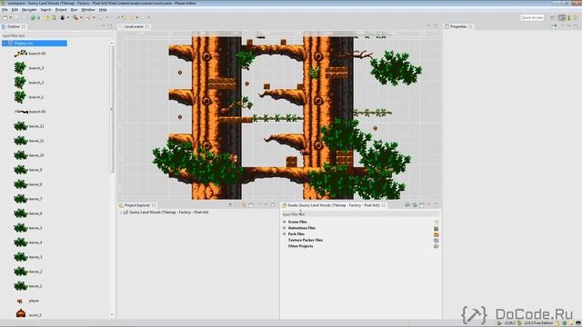Expand the Scene Files group
582x327 pixels.
coord(285,222)
